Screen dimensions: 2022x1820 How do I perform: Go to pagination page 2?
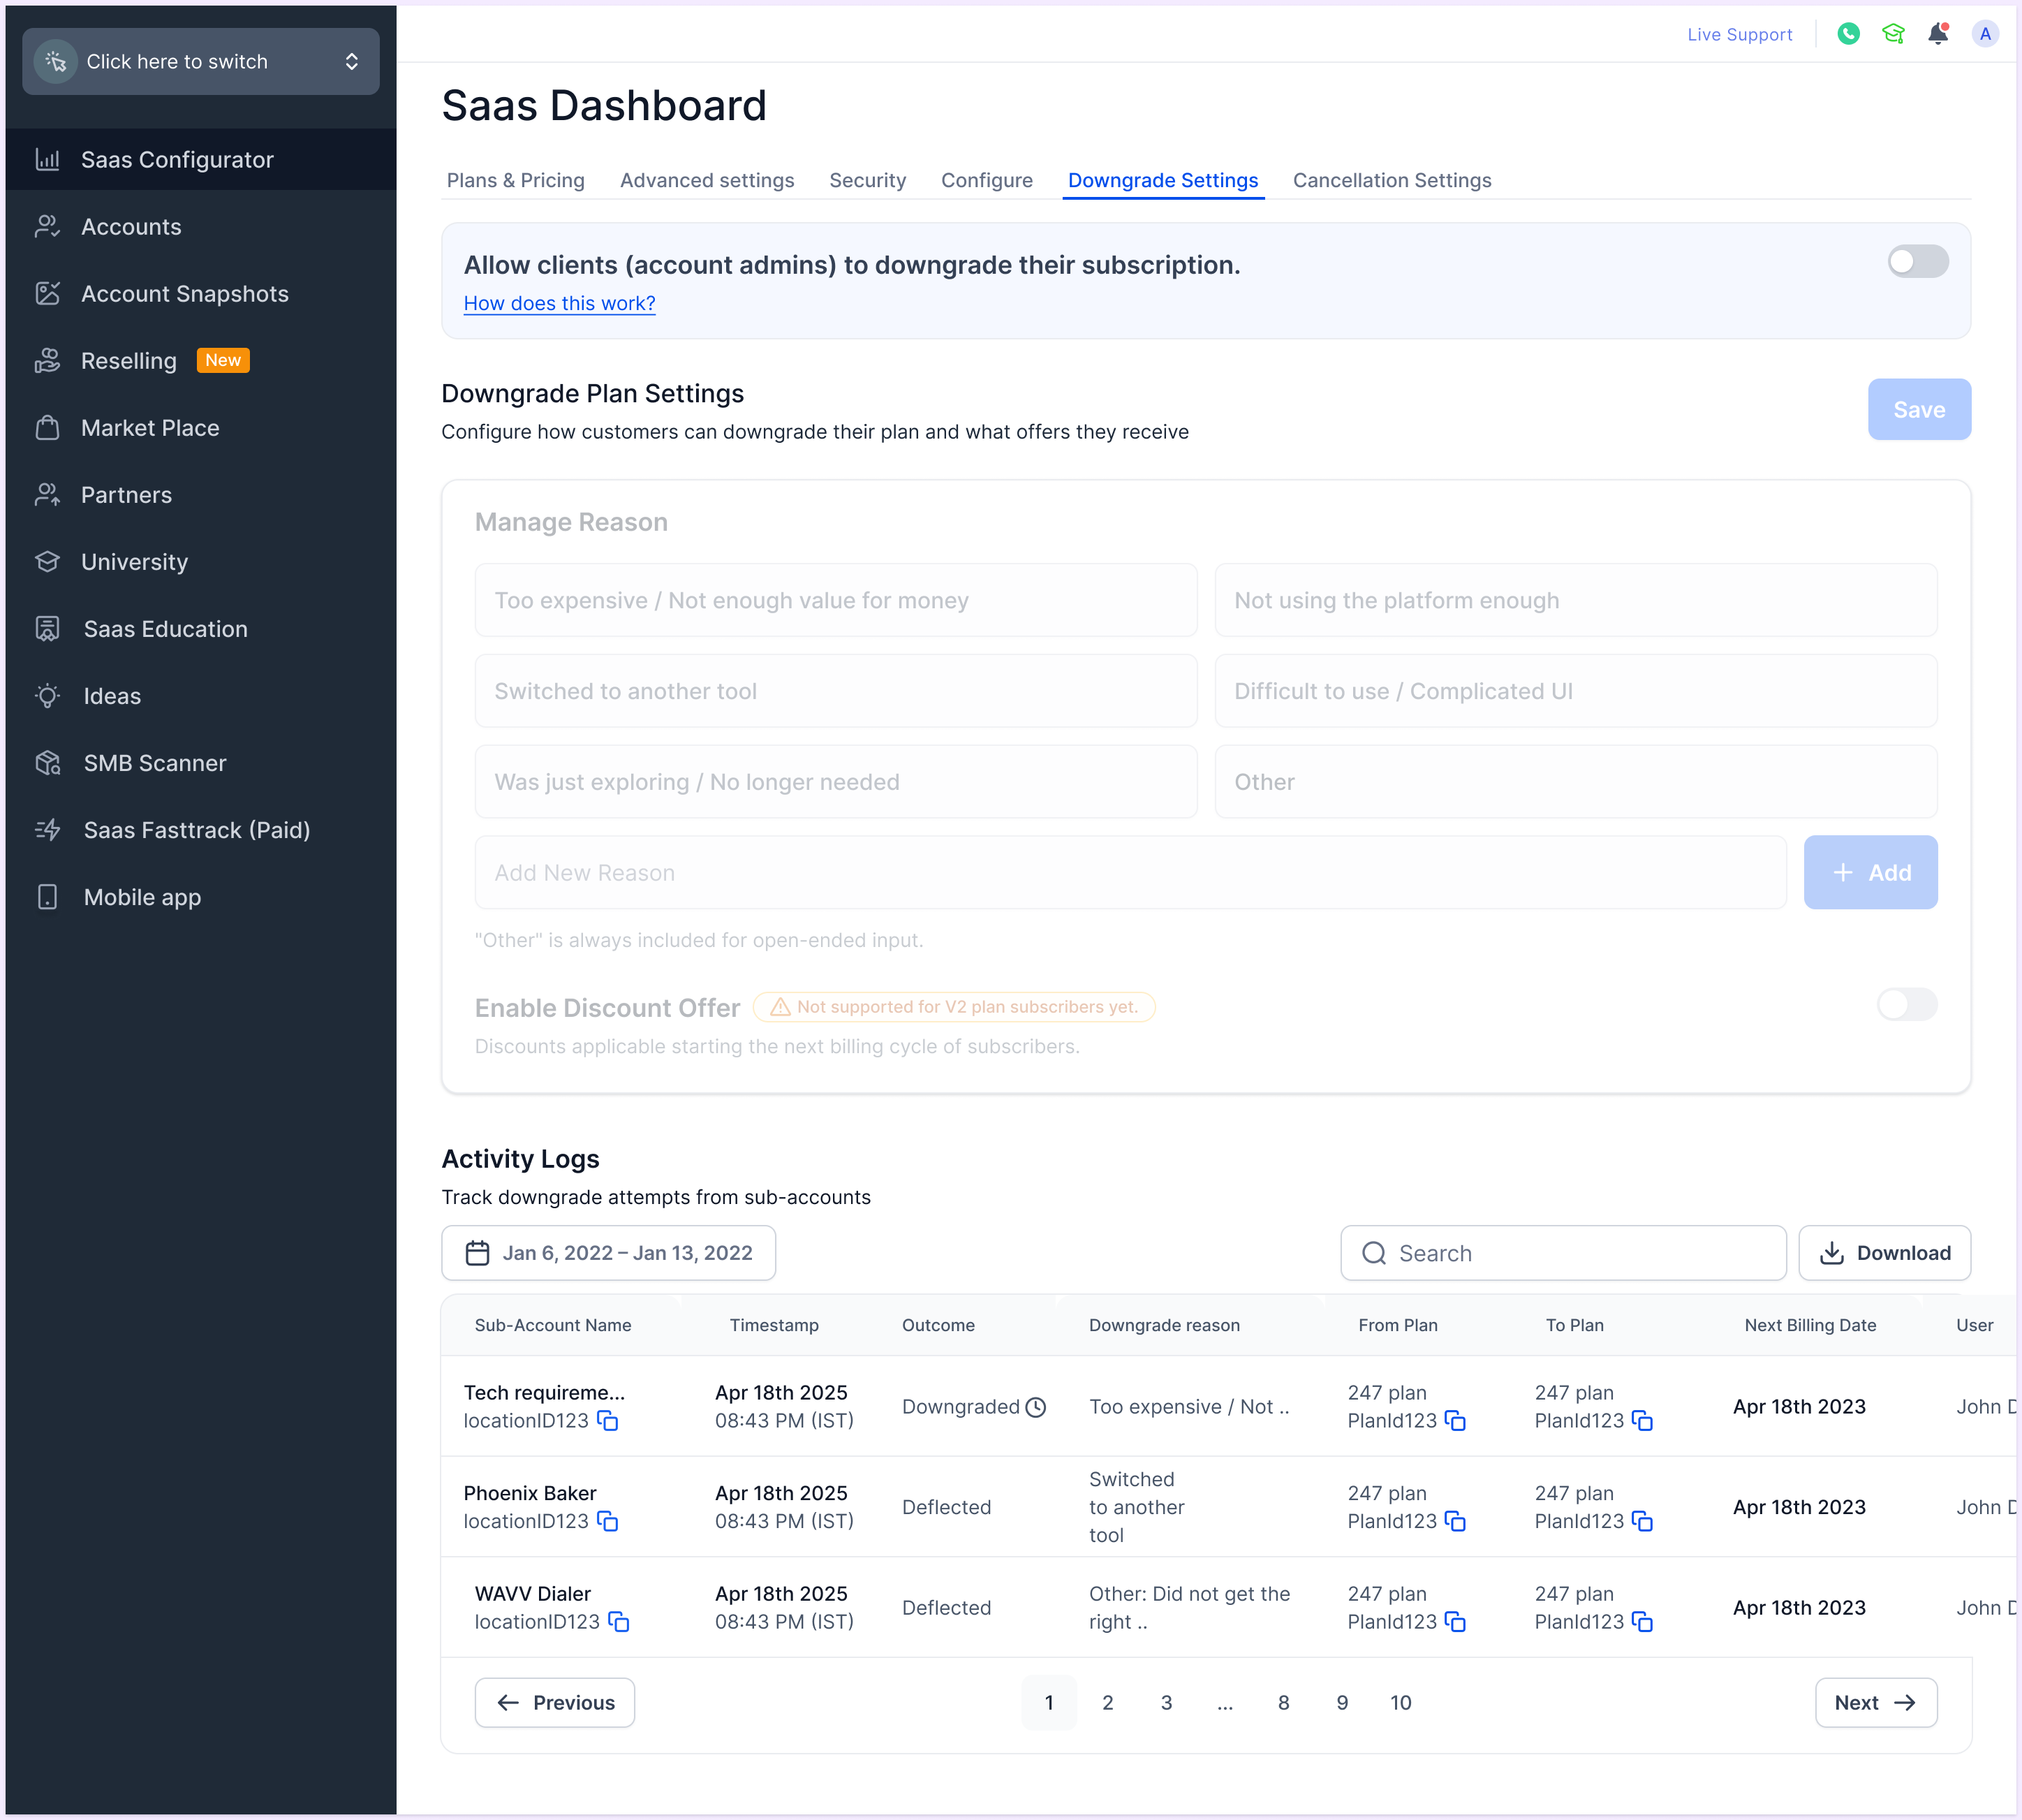tap(1107, 1703)
